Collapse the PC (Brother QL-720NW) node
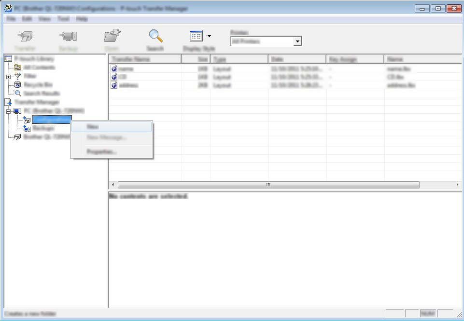The height and width of the screenshot is (321, 464). pos(8,111)
